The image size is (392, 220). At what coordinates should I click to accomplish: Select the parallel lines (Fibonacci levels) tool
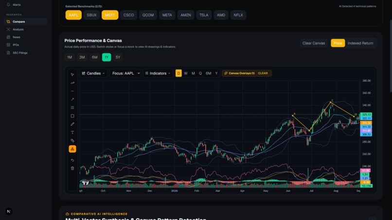(x=72, y=108)
